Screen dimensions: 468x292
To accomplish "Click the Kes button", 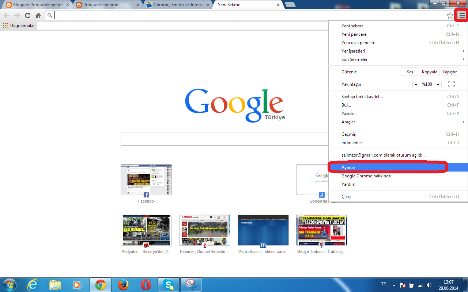I will [x=410, y=72].
